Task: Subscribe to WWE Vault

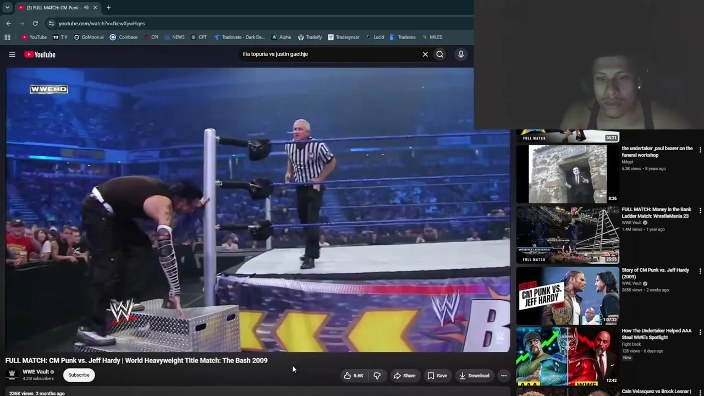Action: [x=79, y=375]
